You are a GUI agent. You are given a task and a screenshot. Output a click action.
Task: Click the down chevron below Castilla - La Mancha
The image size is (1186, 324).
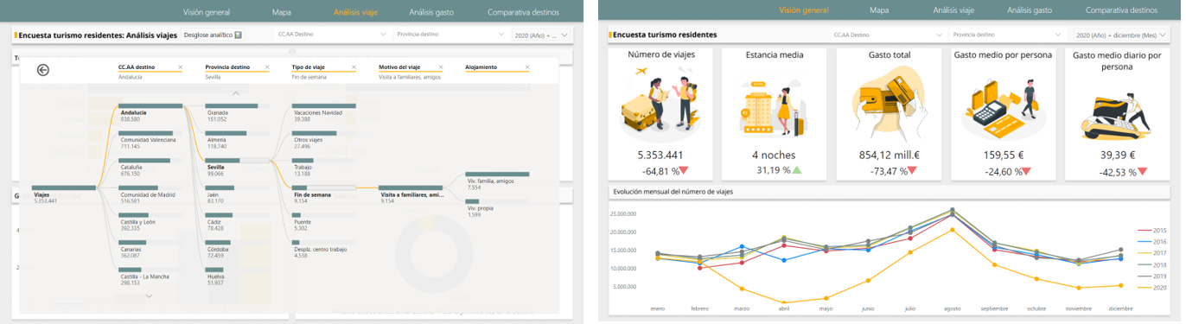coord(150,295)
